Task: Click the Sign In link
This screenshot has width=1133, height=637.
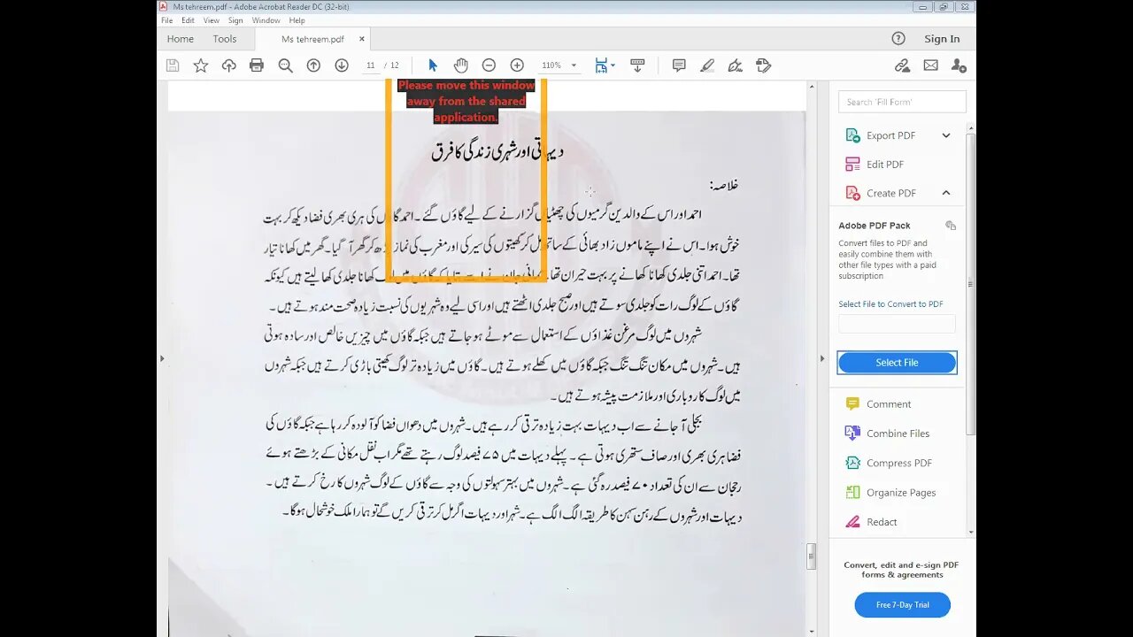Action: pyautogui.click(x=942, y=39)
